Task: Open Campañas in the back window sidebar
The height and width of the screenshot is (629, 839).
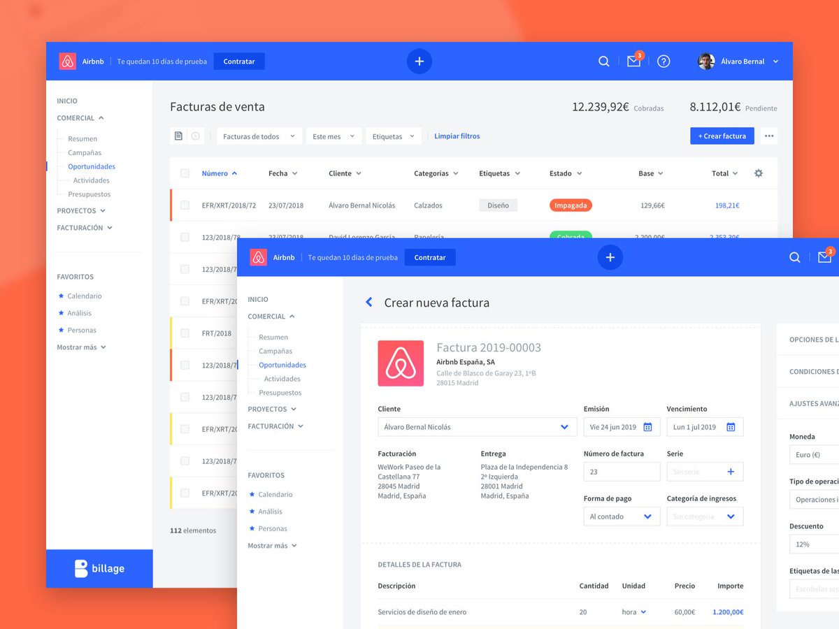Action: pyautogui.click(x=85, y=152)
